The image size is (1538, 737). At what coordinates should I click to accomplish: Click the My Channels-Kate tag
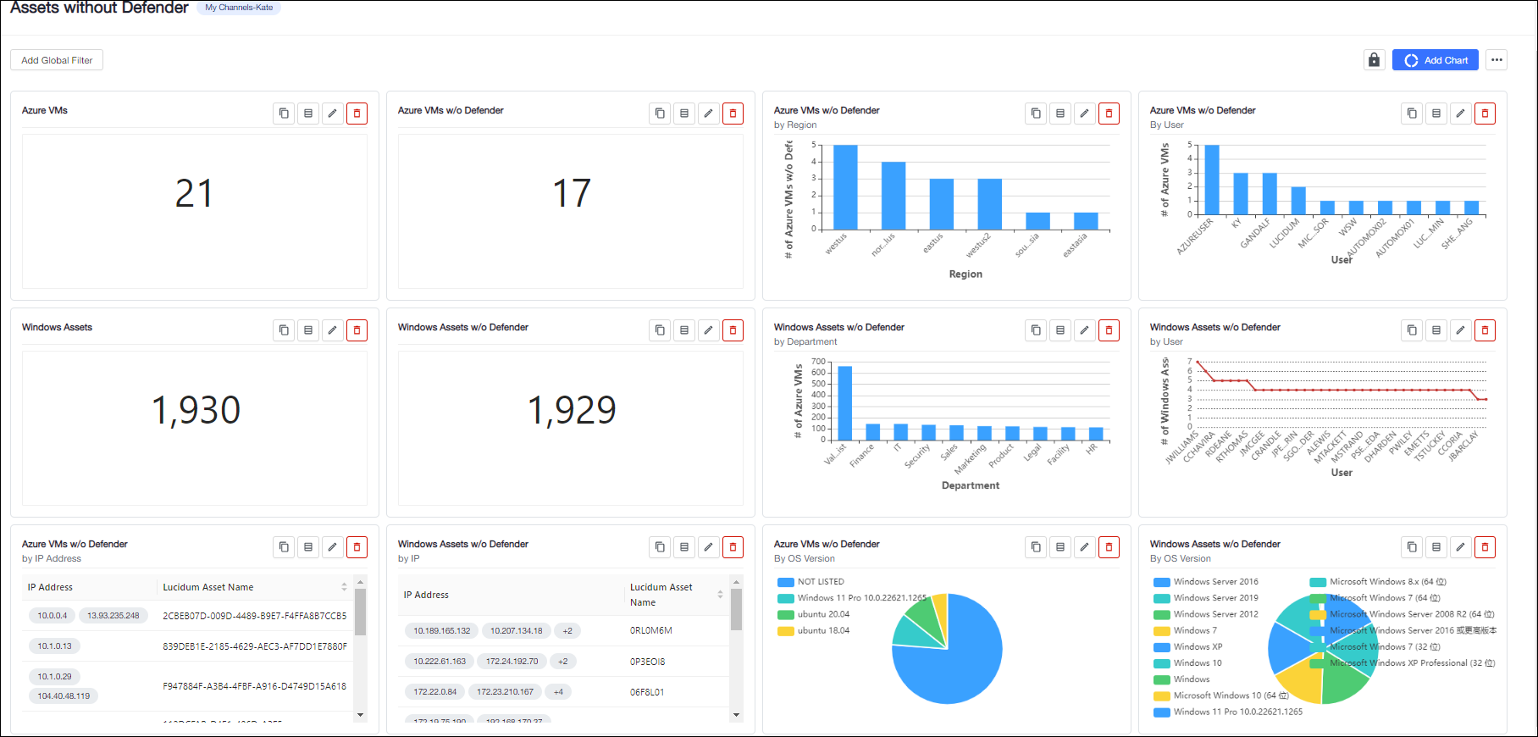(x=239, y=8)
